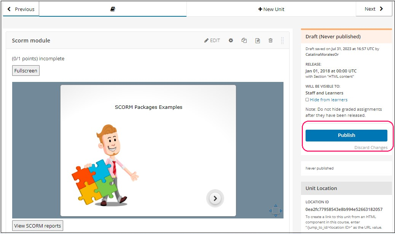Go to Previous unit
Screen dimensions: 395x234
[x=21, y=9]
